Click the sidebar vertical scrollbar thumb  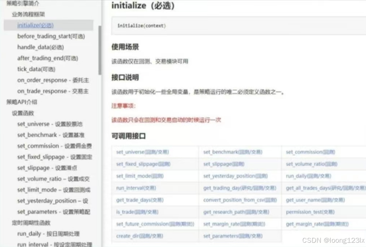point(100,50)
